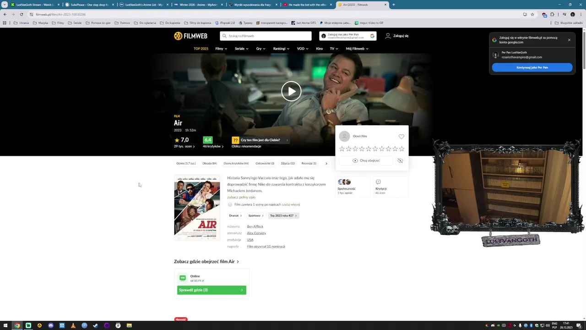Screen dimensions: 586x330
Task: Click the magnifier icon in Filmweb search
Action: [x=224, y=36]
